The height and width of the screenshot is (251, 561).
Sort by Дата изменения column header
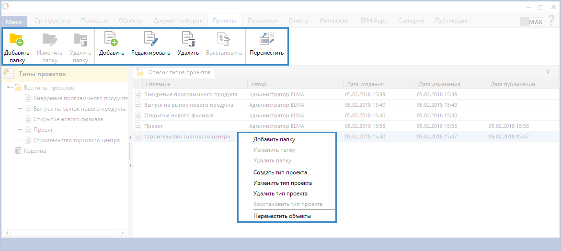pyautogui.click(x=451, y=84)
